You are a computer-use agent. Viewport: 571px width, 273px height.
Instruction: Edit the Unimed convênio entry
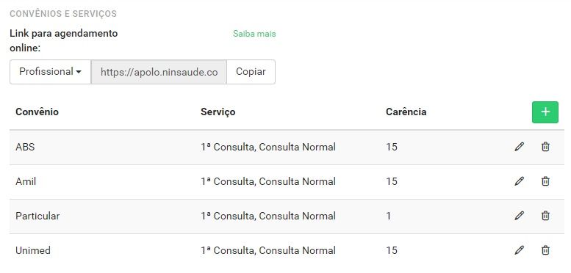520,250
